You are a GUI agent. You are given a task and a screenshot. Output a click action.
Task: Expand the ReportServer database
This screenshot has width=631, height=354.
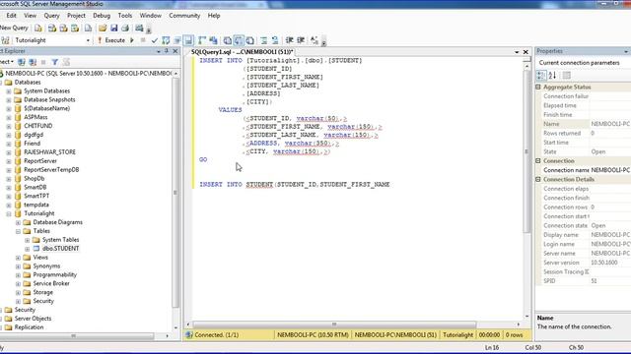[x=9, y=161]
